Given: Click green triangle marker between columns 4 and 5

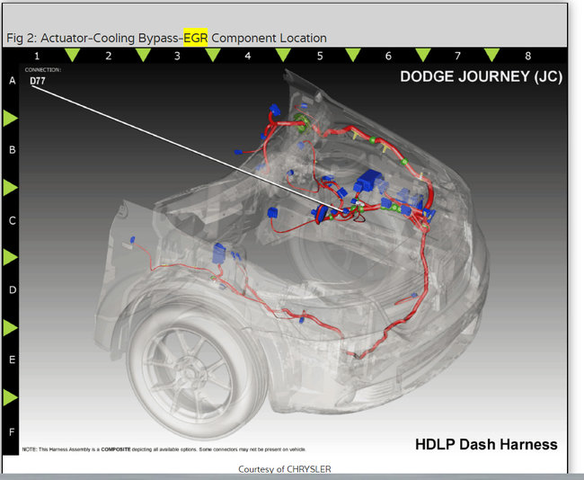Looking at the screenshot, I should [x=283, y=55].
